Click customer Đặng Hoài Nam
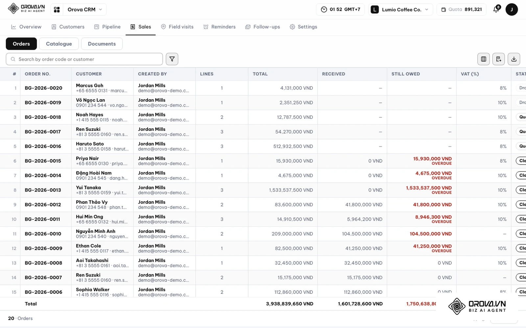Image resolution: width=526 pixels, height=328 pixels. tap(94, 173)
